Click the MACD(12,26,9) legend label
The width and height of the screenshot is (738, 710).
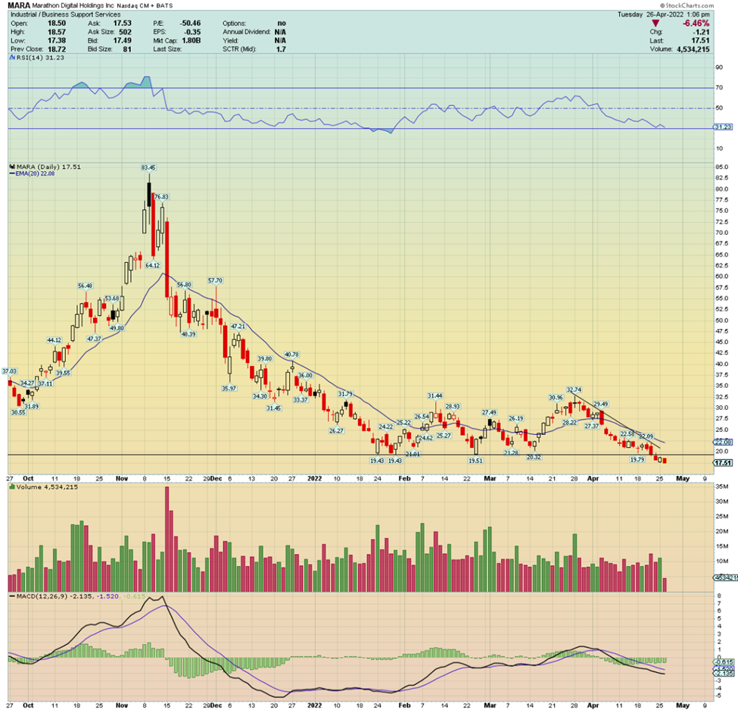pyautogui.click(x=42, y=596)
